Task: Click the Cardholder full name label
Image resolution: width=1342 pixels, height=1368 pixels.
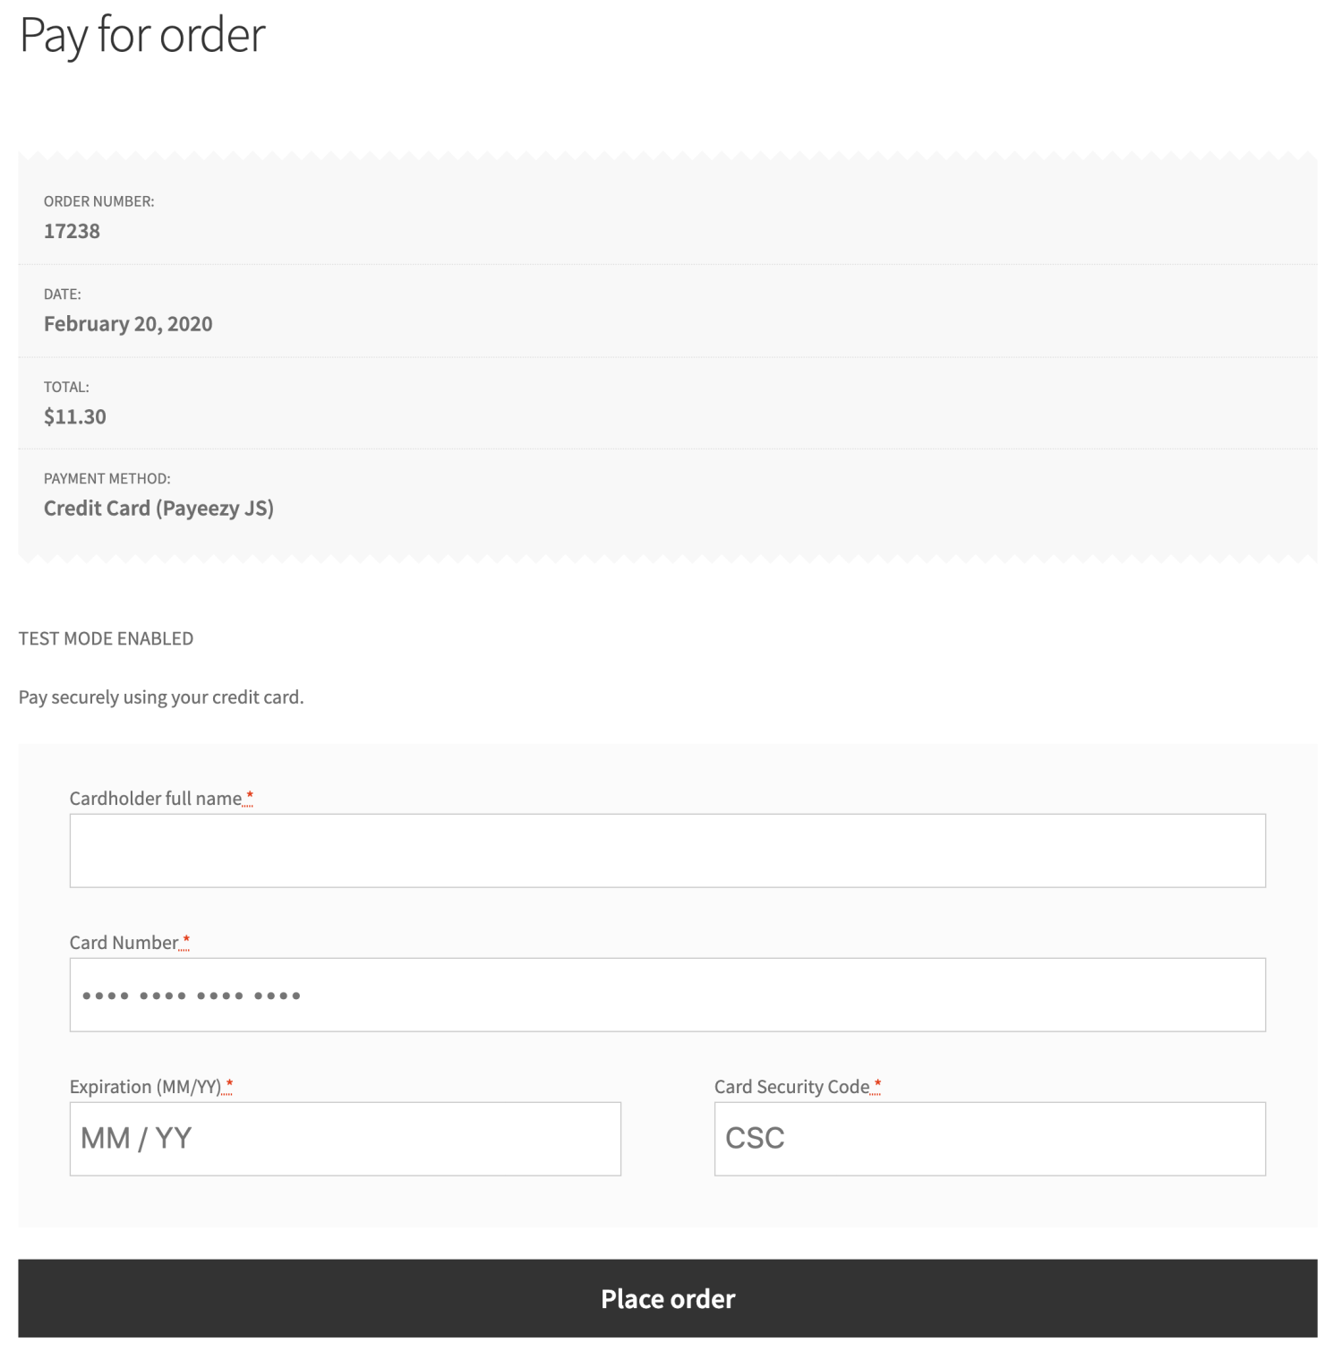Action: click(x=154, y=798)
